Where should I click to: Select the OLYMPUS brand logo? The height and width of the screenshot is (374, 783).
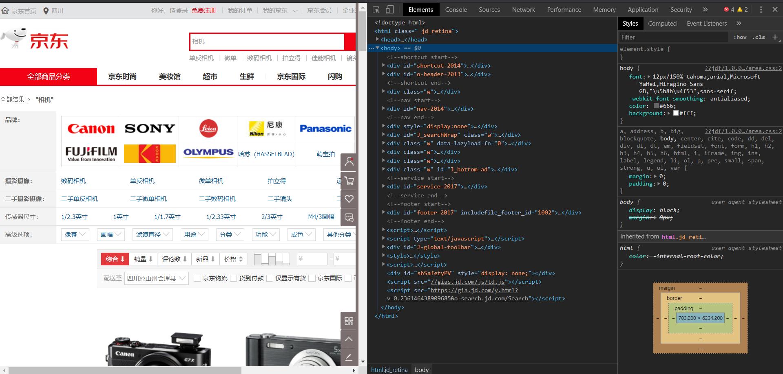tap(208, 154)
